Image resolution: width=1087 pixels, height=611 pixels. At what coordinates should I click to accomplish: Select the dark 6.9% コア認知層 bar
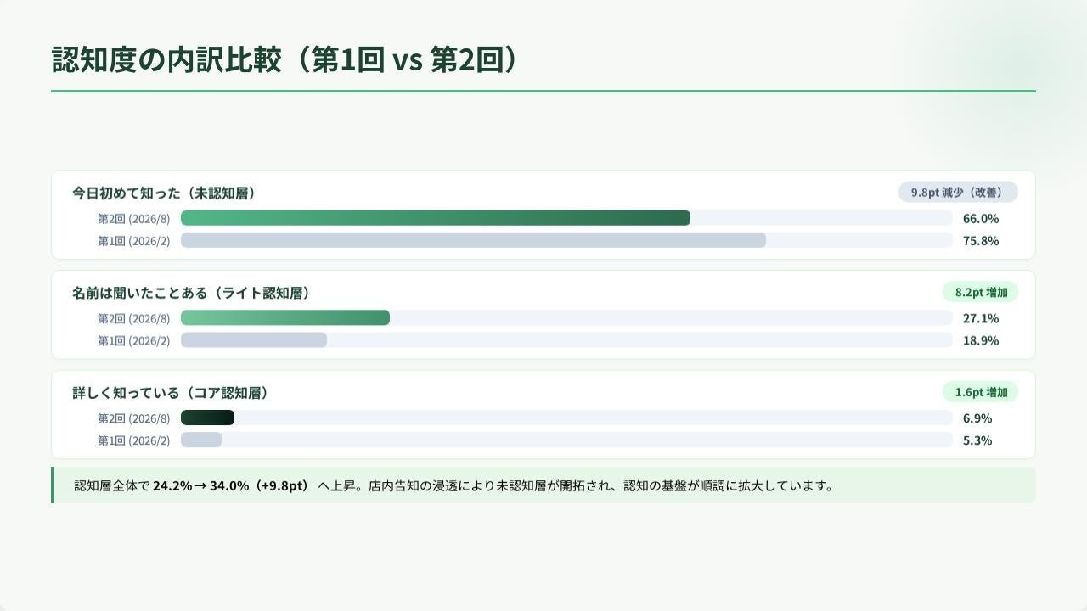(x=207, y=418)
